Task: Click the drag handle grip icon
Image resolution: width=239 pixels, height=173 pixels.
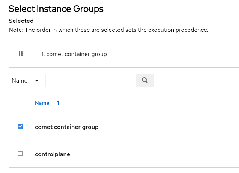Action: [21, 54]
